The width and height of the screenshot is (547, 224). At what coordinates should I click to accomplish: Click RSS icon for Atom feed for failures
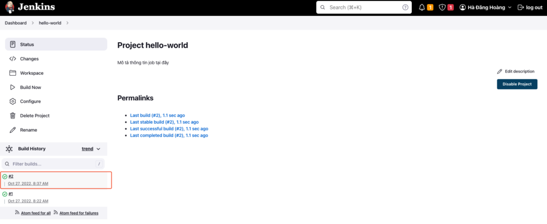56,212
